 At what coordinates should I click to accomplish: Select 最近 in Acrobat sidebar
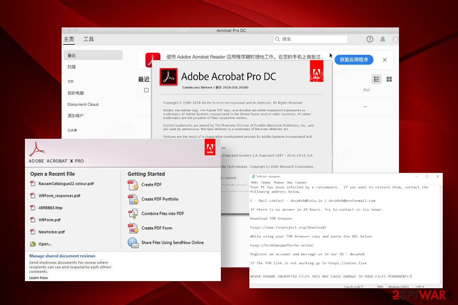tap(93, 55)
